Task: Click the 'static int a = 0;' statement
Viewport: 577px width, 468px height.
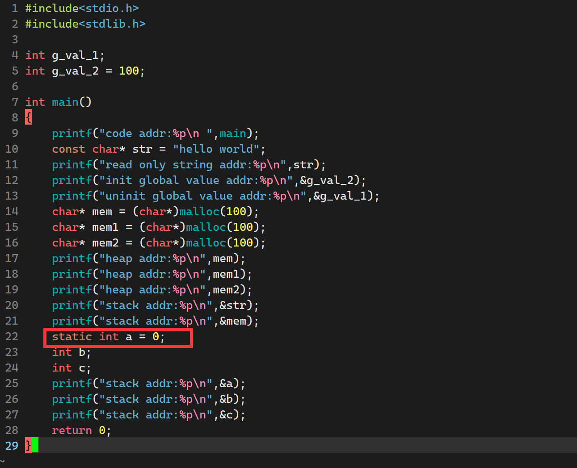Action: (108, 337)
